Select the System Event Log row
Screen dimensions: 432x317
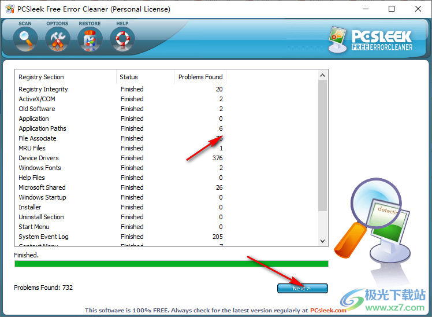(x=121, y=237)
